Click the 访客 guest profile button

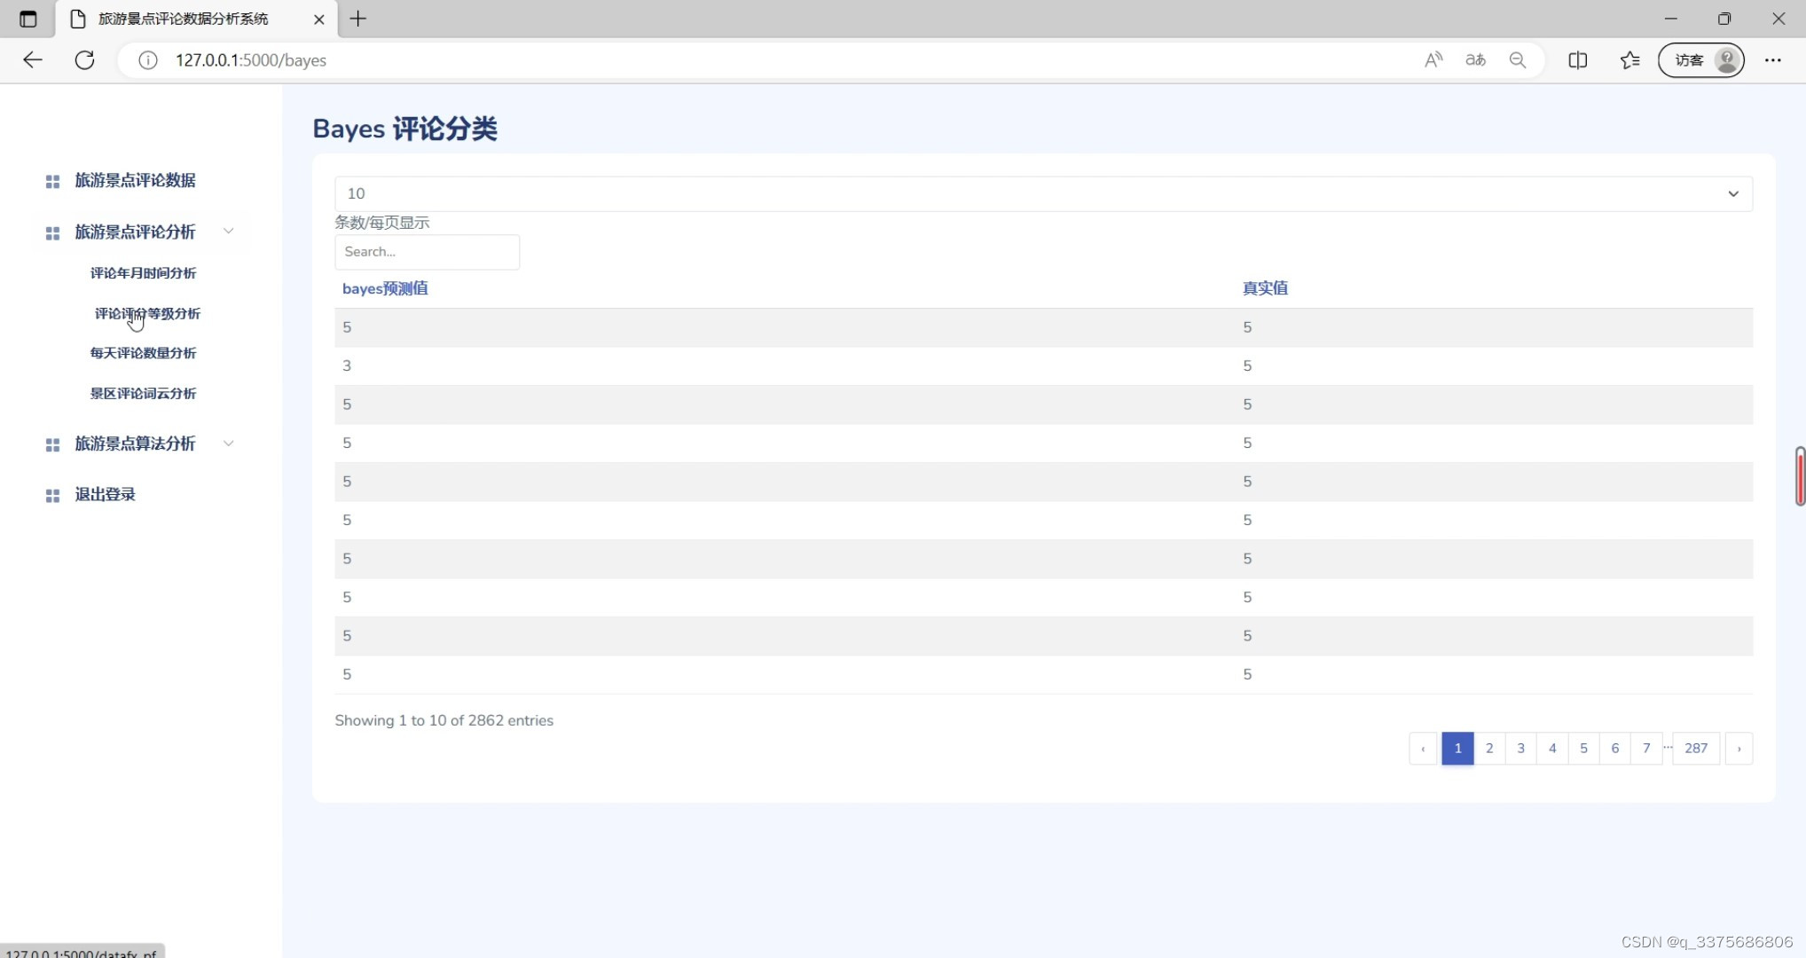(1700, 59)
